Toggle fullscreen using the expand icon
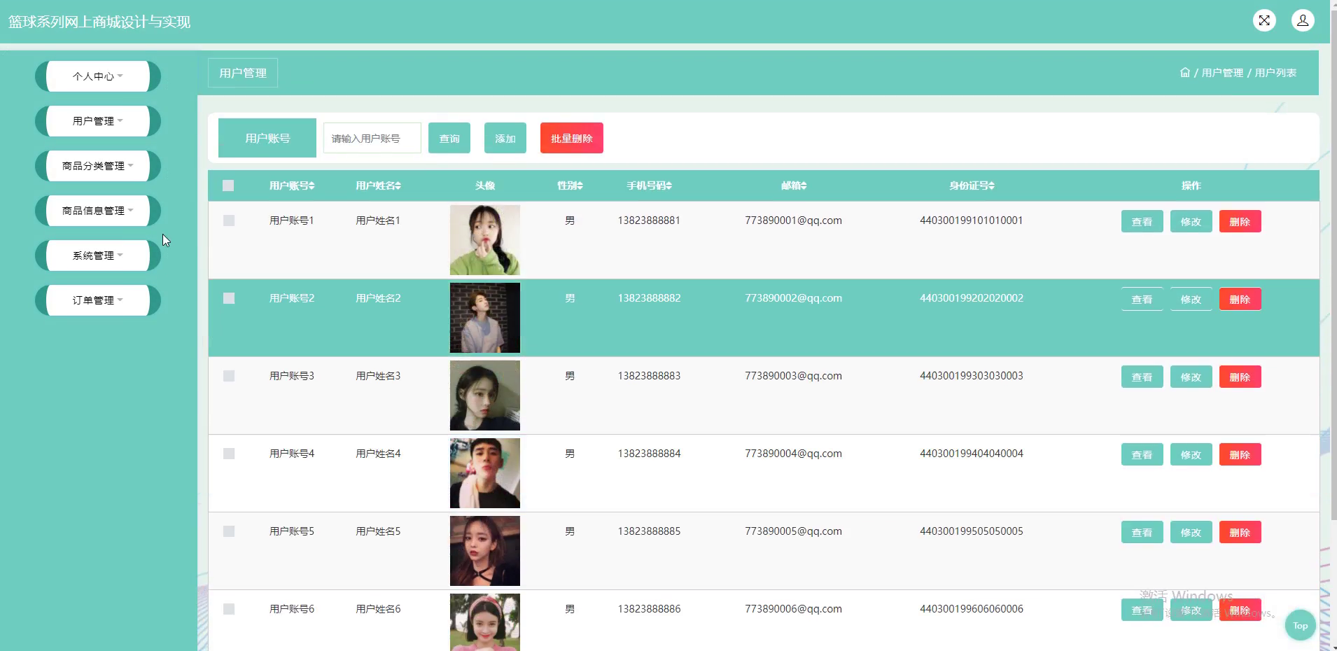1337x651 pixels. click(x=1264, y=20)
